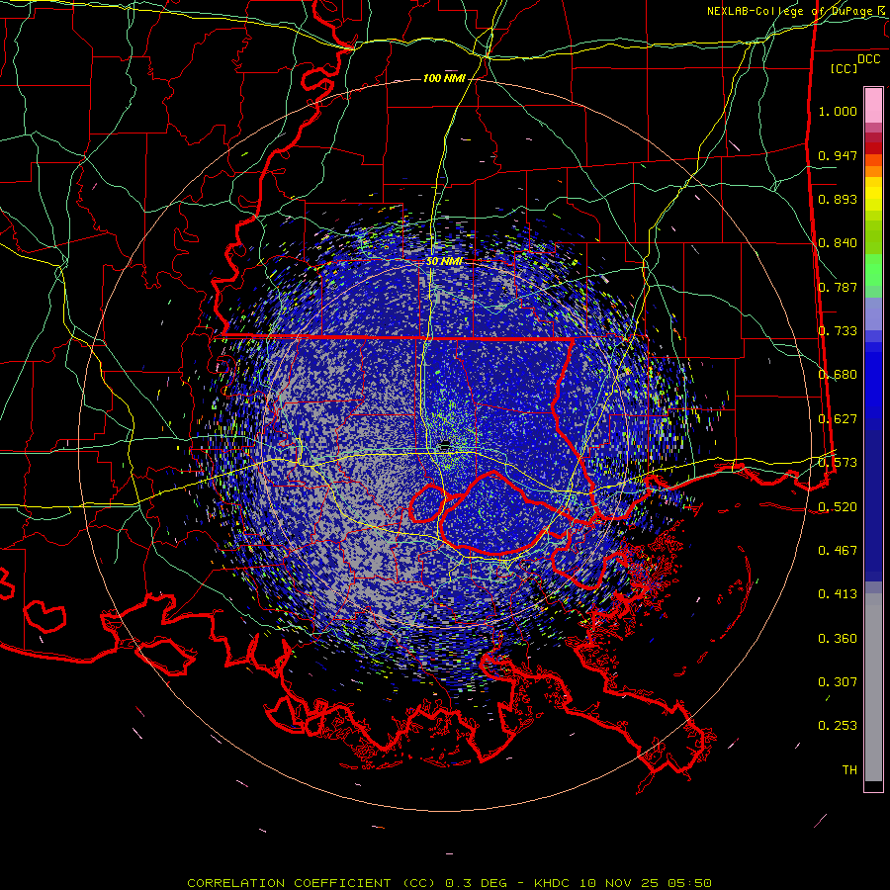Click the 1.000 value on the color scale

tap(838, 111)
